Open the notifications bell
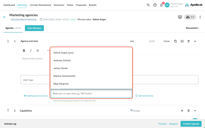205x128 pixels. (x=161, y=5)
